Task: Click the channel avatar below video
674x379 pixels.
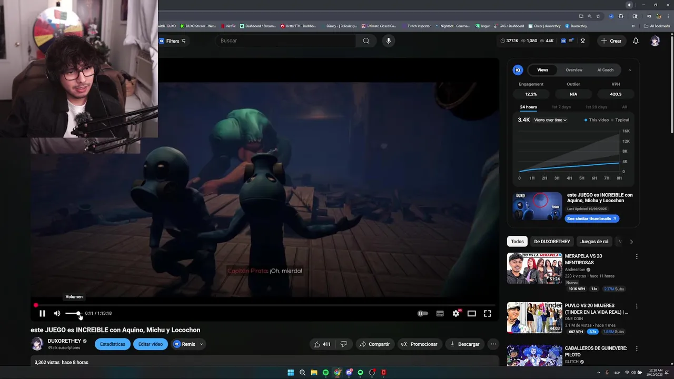Action: [x=37, y=344]
